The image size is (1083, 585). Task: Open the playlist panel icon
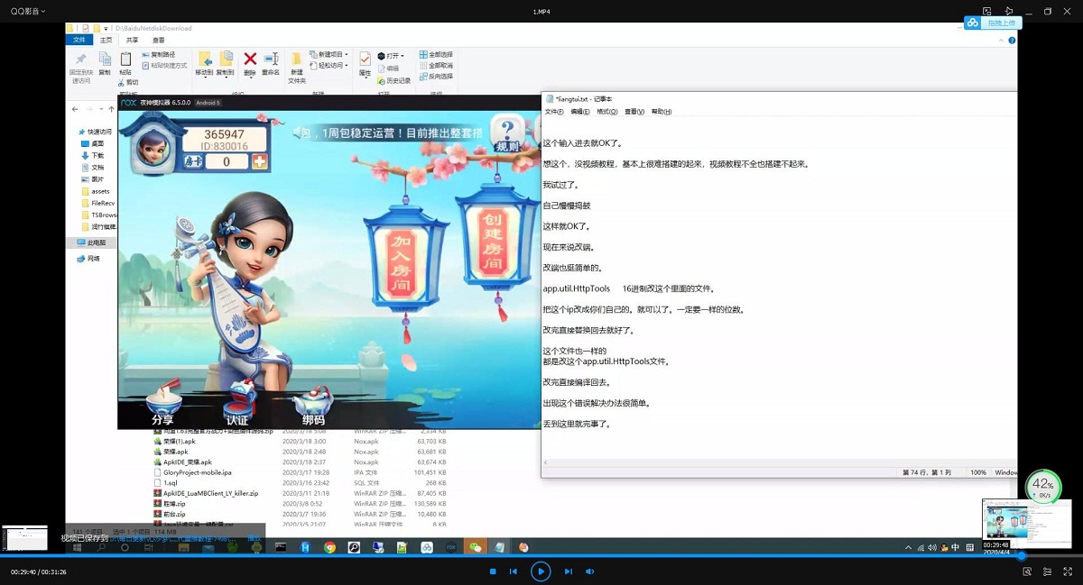click(1047, 571)
